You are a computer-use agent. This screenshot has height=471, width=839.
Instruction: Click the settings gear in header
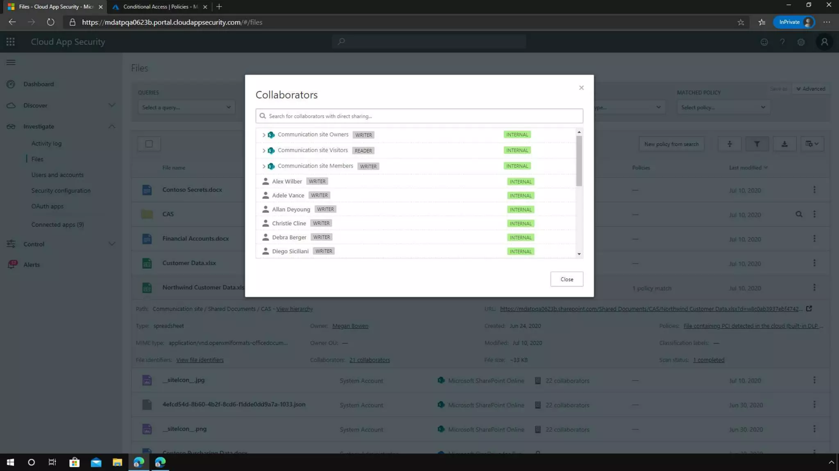point(801,42)
